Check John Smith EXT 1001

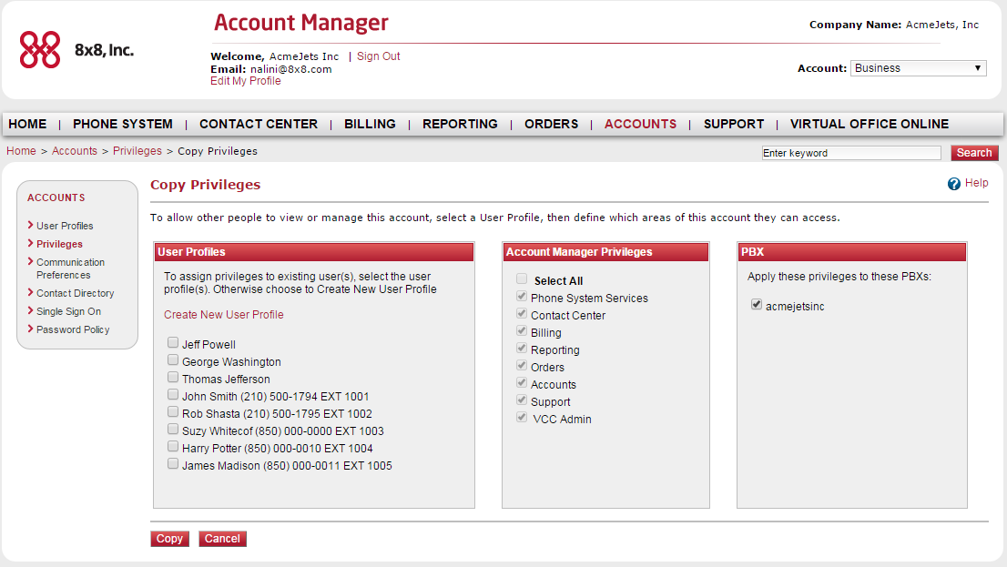tap(173, 395)
